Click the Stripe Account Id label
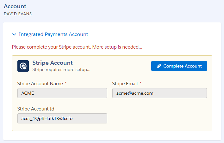This screenshot has height=143, width=224. pyautogui.click(x=36, y=109)
